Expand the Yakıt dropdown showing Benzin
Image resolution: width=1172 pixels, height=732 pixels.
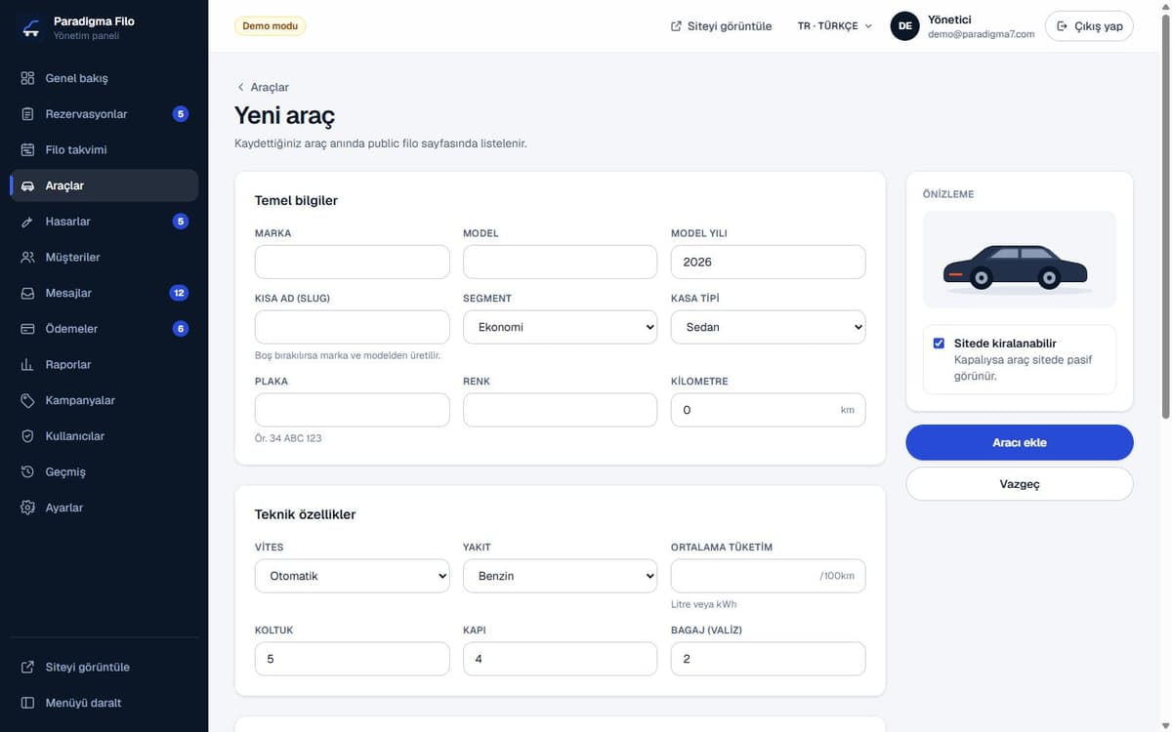(x=560, y=576)
